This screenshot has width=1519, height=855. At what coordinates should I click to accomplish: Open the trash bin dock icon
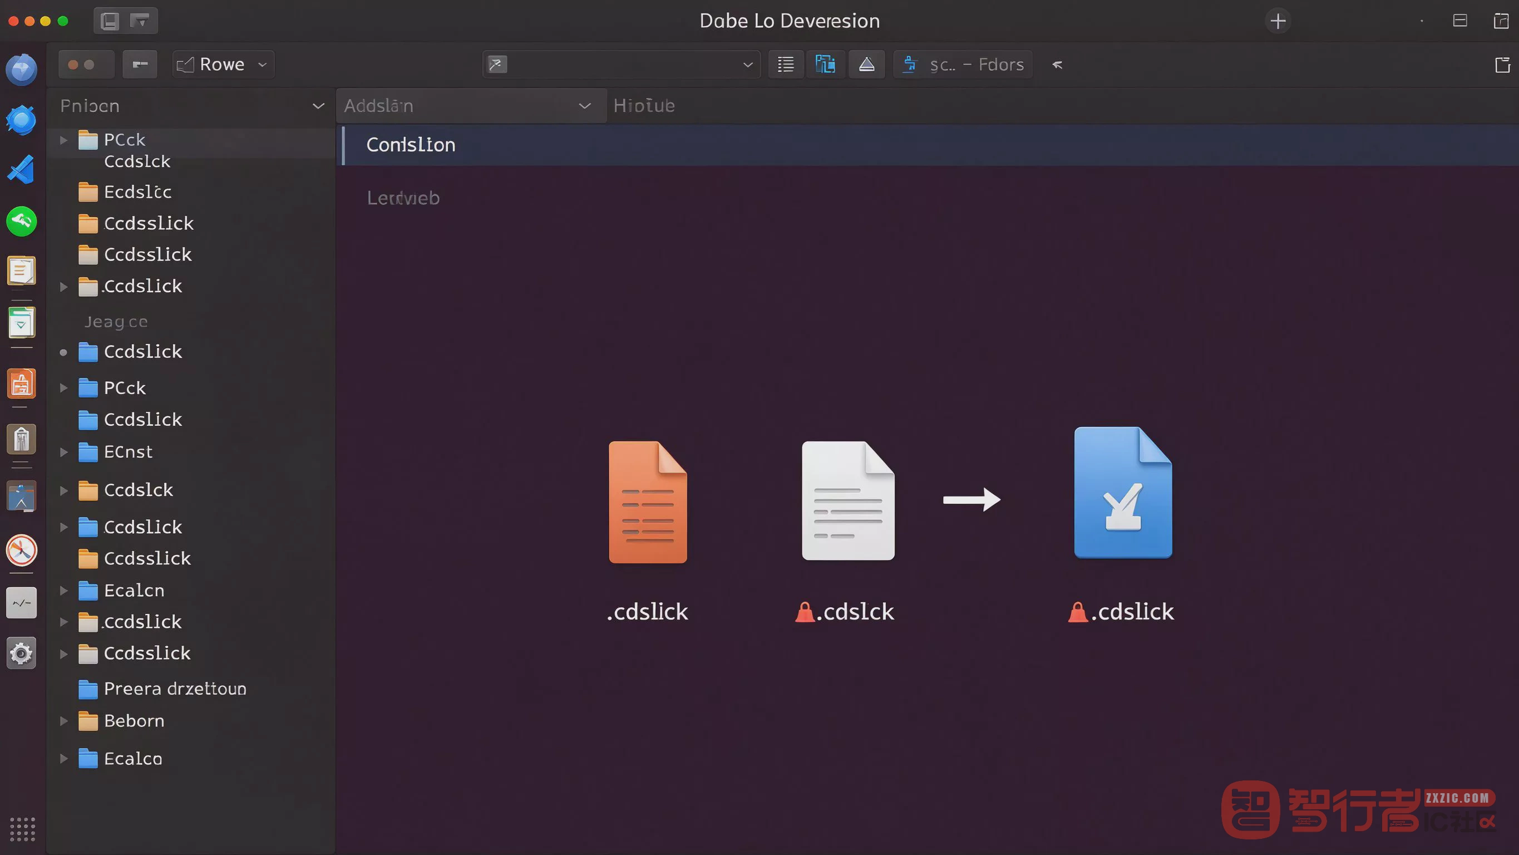pos(22,440)
